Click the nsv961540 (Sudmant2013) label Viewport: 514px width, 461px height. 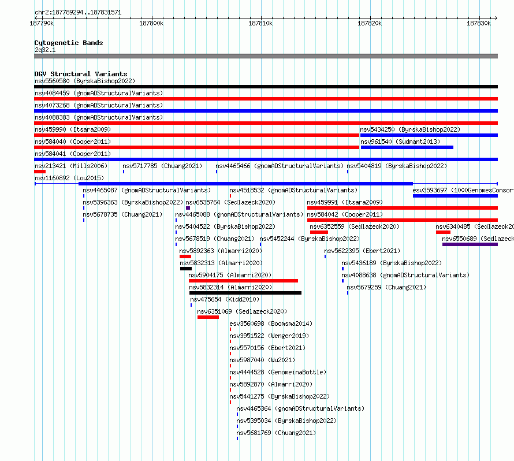click(x=400, y=142)
